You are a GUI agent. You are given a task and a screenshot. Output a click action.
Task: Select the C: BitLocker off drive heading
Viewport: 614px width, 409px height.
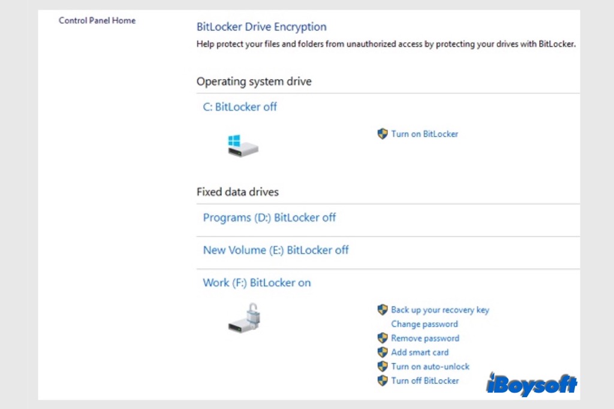[x=239, y=107]
